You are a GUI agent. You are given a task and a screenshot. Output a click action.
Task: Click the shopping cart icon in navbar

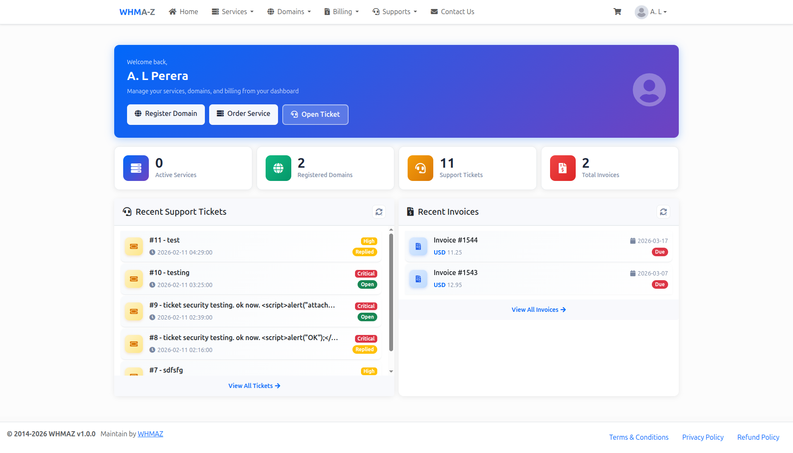pyautogui.click(x=617, y=12)
